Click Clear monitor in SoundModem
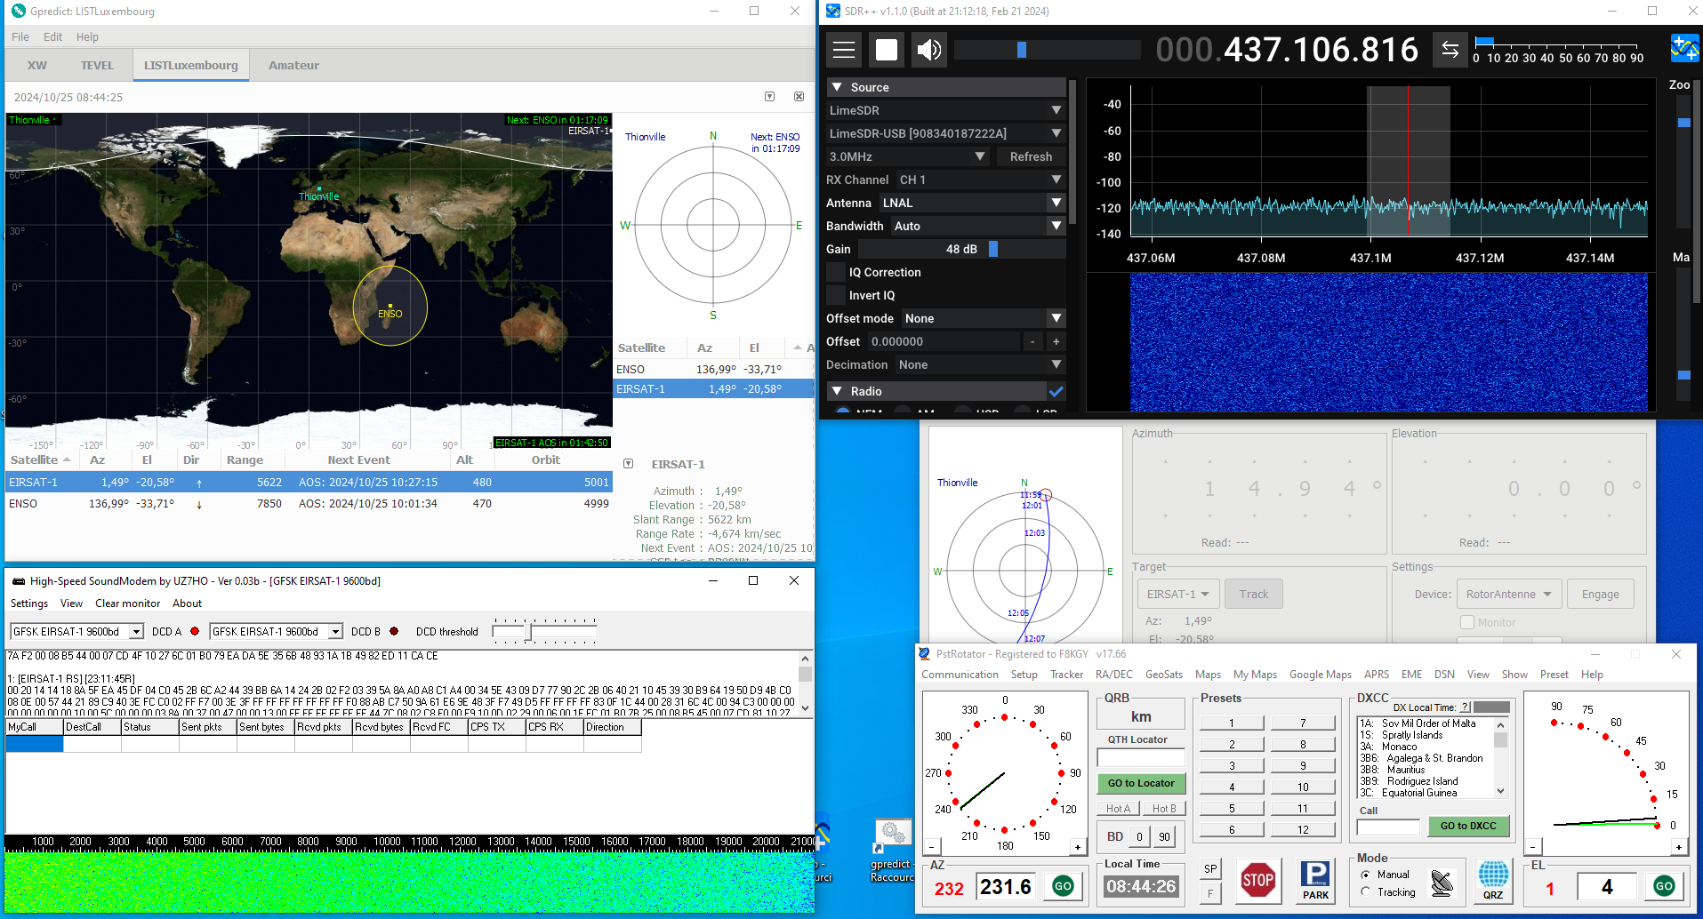 coord(127,603)
